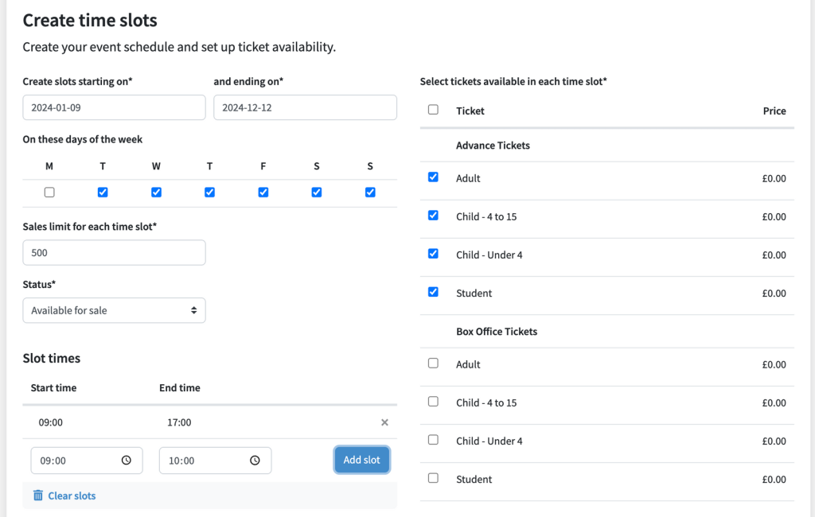815x517 pixels.
Task: Click the clock icon in start time field
Action: point(127,461)
